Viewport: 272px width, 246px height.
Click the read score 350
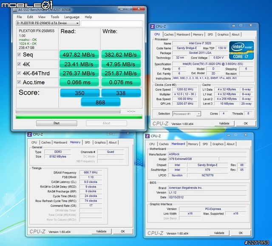(x=80, y=93)
